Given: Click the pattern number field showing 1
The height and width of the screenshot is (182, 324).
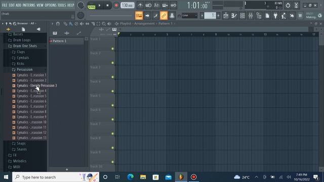Looking at the screenshot, I should (210, 16).
